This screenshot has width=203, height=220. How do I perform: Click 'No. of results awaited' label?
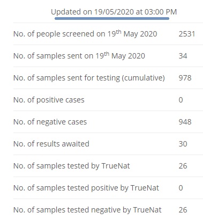[x=51, y=144]
